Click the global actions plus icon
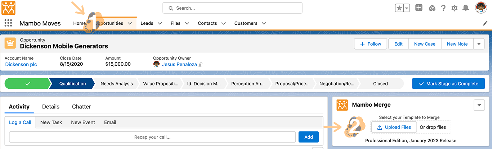492x149 pixels. (419, 8)
